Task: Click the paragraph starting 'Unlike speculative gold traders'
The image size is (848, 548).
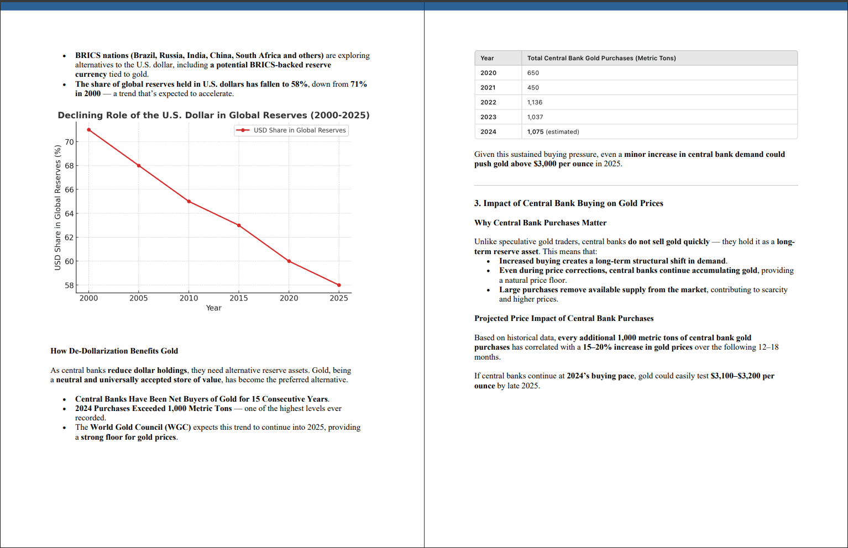Action: [635, 246]
